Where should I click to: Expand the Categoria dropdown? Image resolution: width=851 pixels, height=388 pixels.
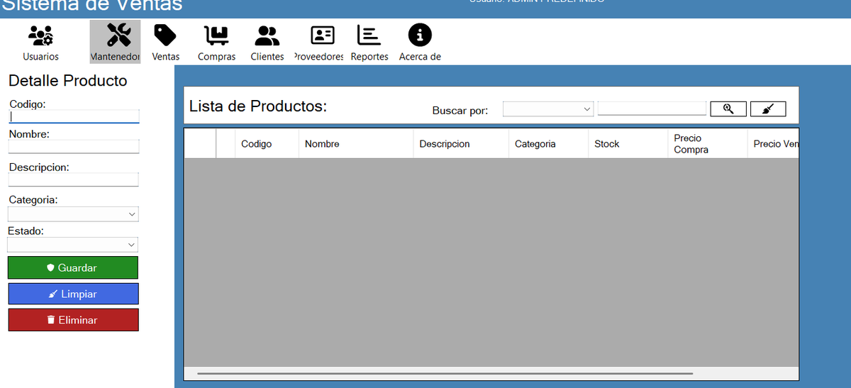[73, 214]
